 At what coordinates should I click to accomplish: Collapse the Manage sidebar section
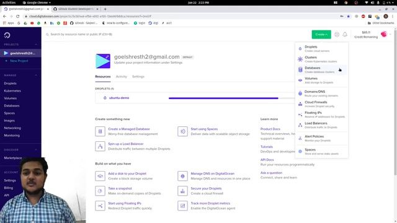click(36, 76)
